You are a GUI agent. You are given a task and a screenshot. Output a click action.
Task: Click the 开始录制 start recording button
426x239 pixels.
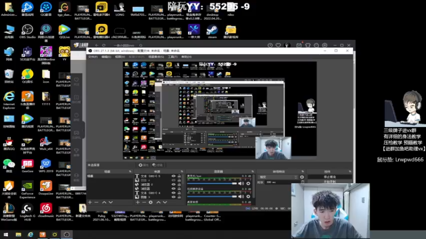click(330, 182)
